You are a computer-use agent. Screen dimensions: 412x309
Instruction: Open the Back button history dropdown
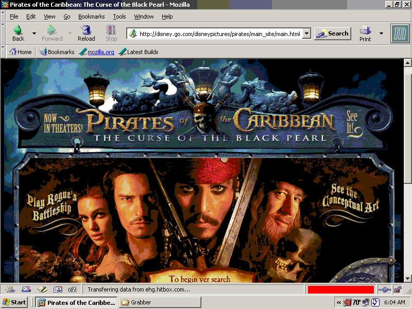(34, 33)
